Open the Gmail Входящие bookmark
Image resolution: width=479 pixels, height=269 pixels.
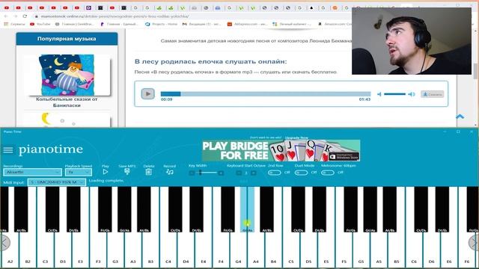coord(201,24)
